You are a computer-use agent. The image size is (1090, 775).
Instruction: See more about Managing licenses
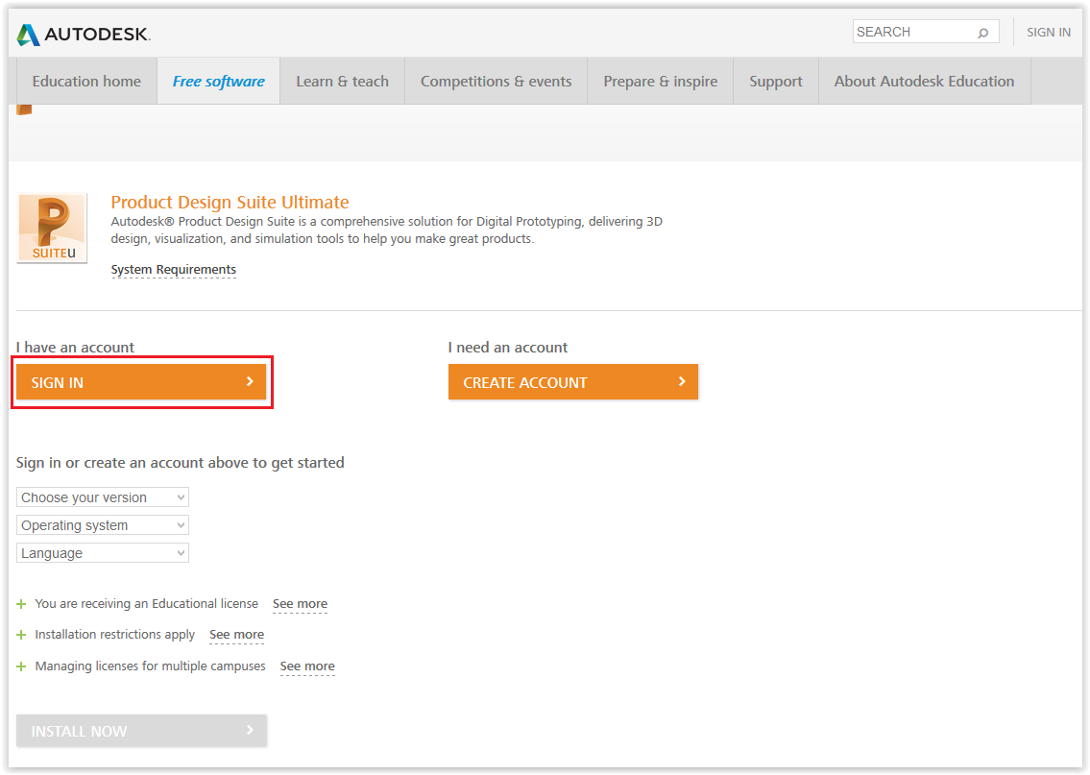(x=307, y=666)
